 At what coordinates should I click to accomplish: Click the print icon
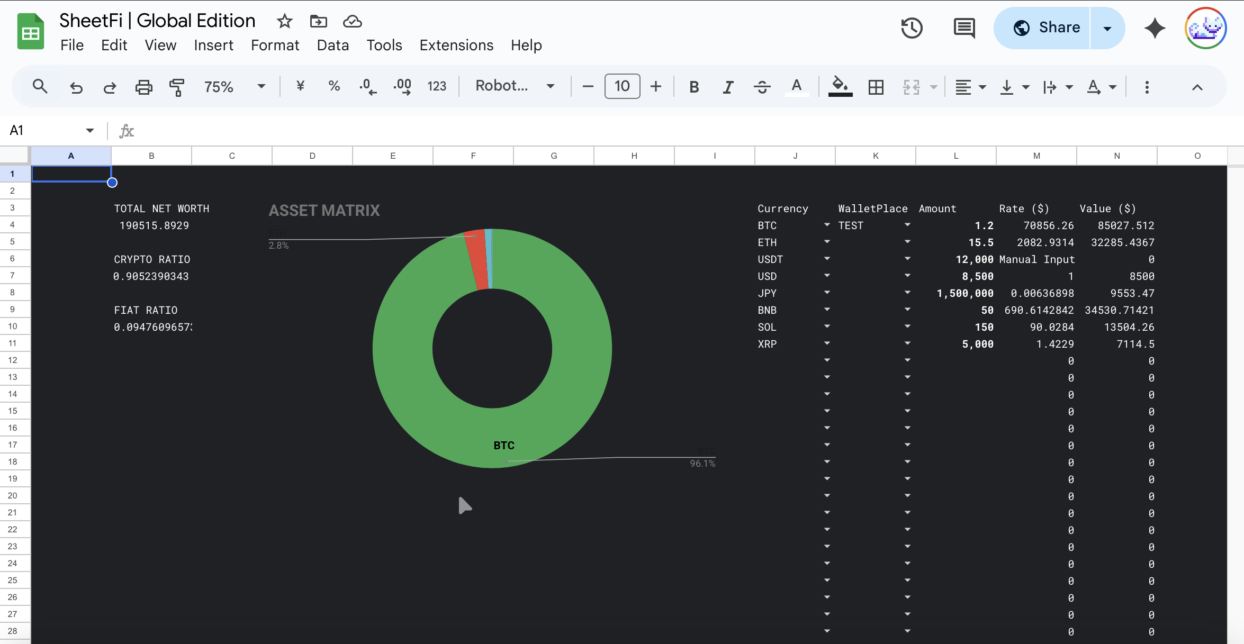tap(143, 87)
